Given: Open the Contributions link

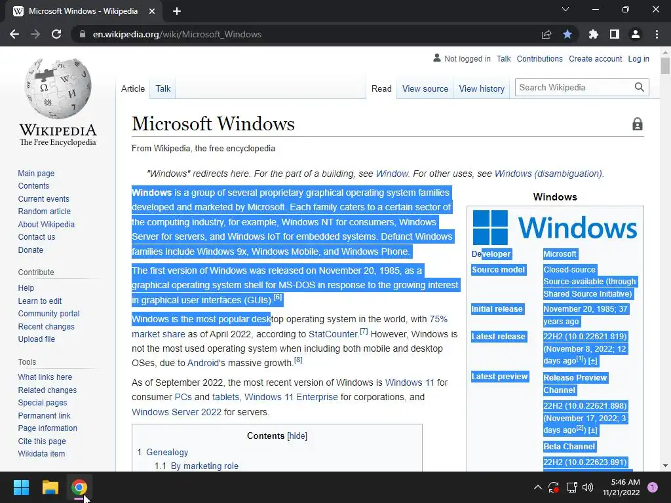Looking at the screenshot, I should pyautogui.click(x=540, y=58).
